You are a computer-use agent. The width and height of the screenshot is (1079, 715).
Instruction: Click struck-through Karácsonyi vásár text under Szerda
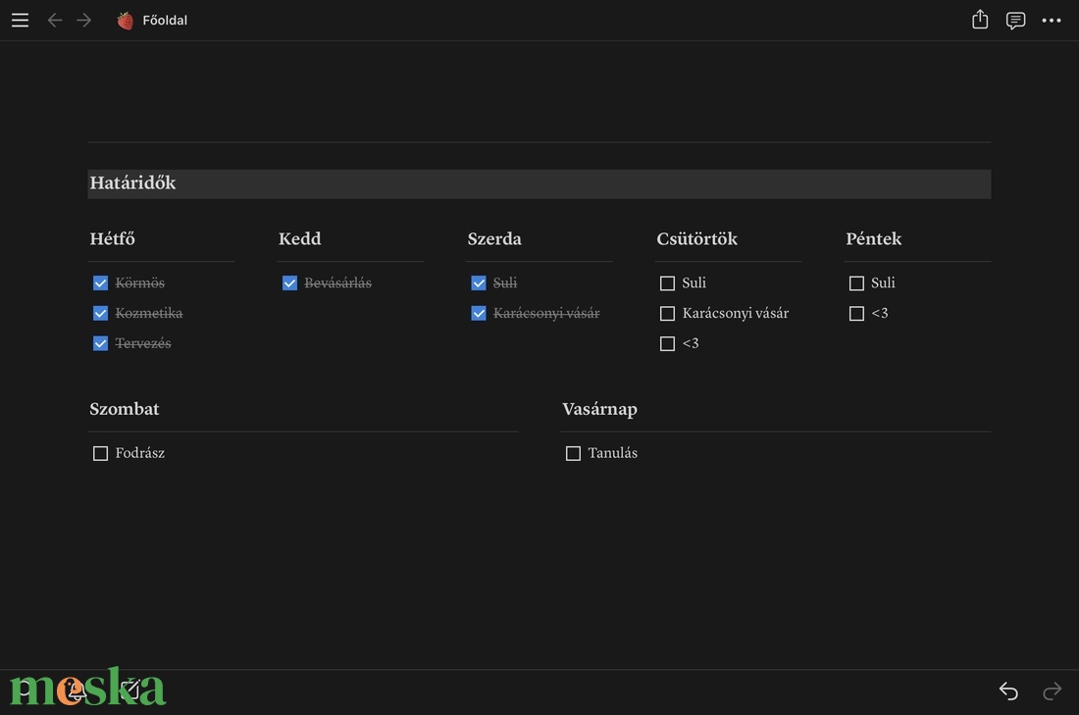546,313
